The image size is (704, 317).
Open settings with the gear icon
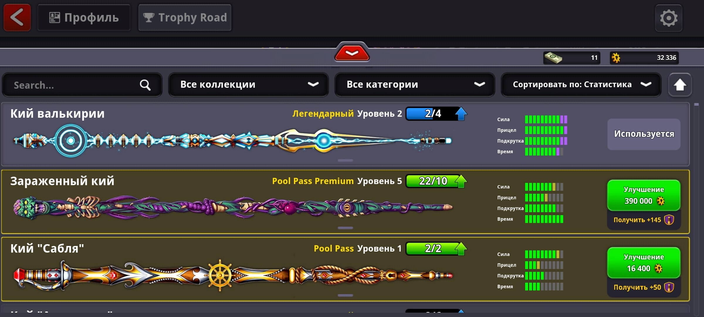coord(669,18)
